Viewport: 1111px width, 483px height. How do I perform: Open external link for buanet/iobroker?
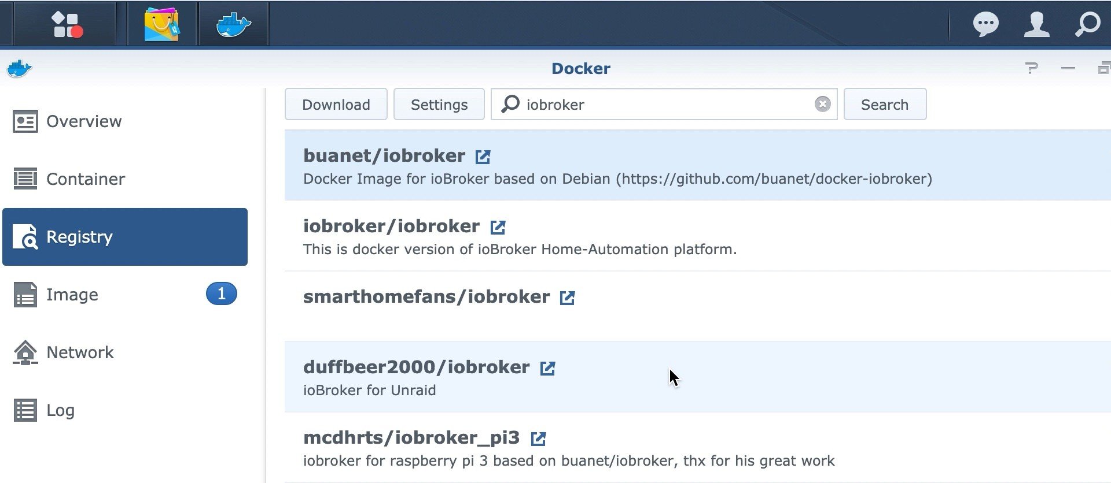tap(483, 157)
